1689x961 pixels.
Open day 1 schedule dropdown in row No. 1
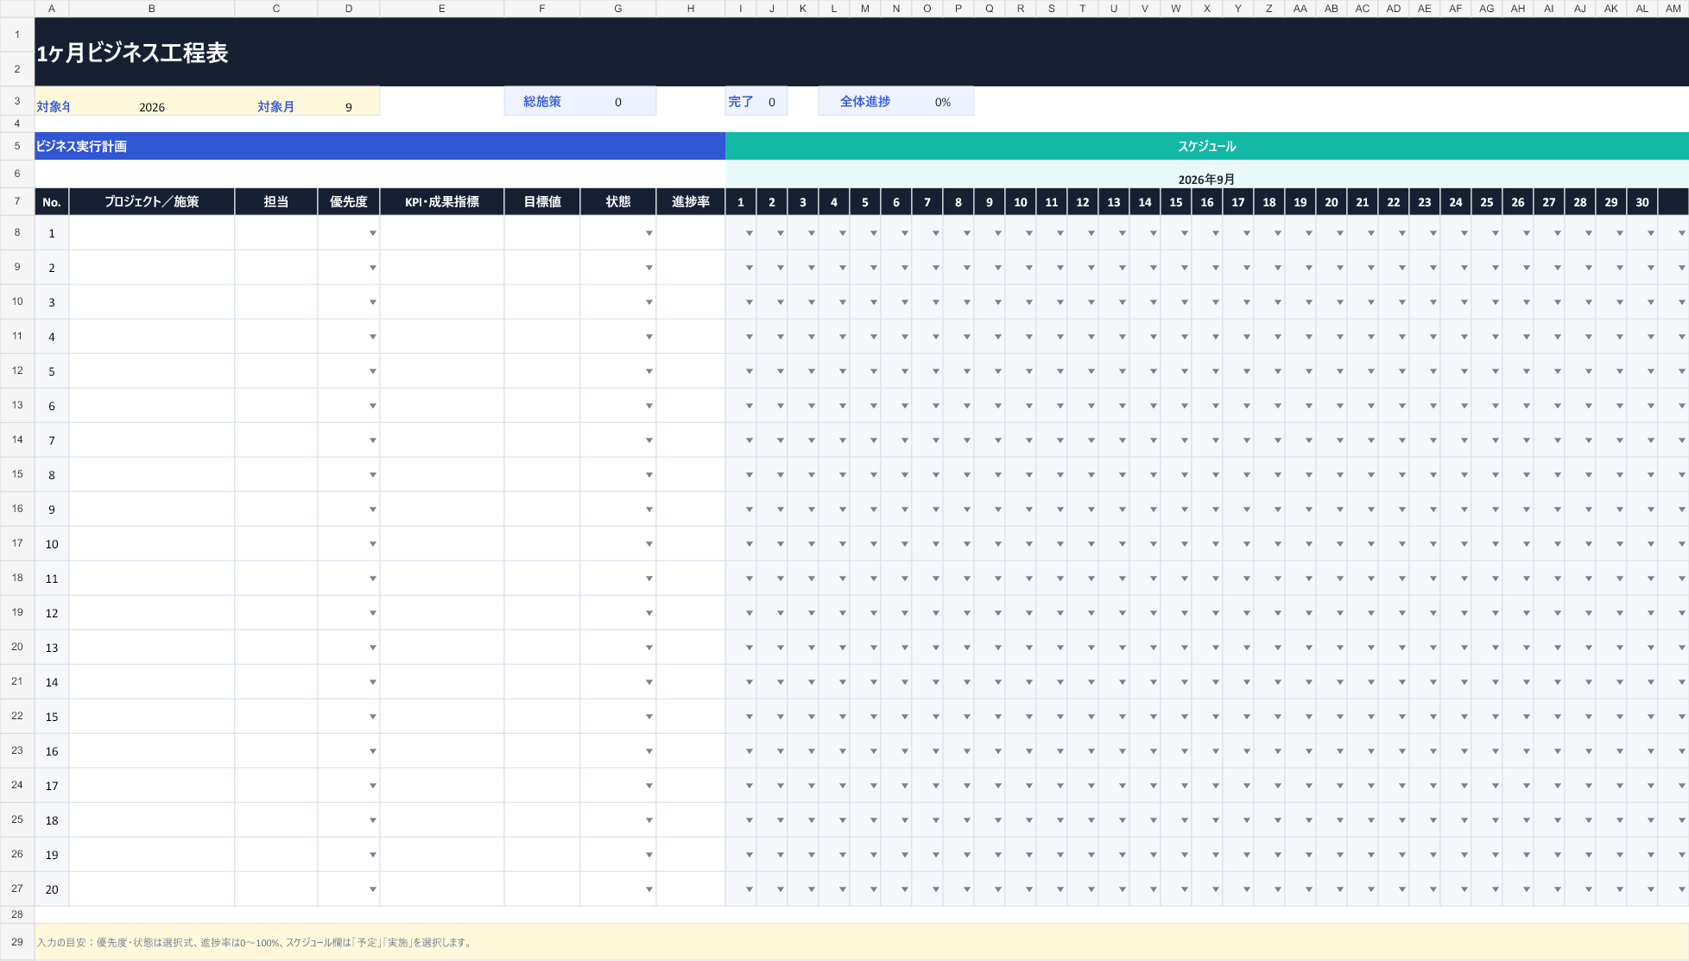tap(749, 233)
